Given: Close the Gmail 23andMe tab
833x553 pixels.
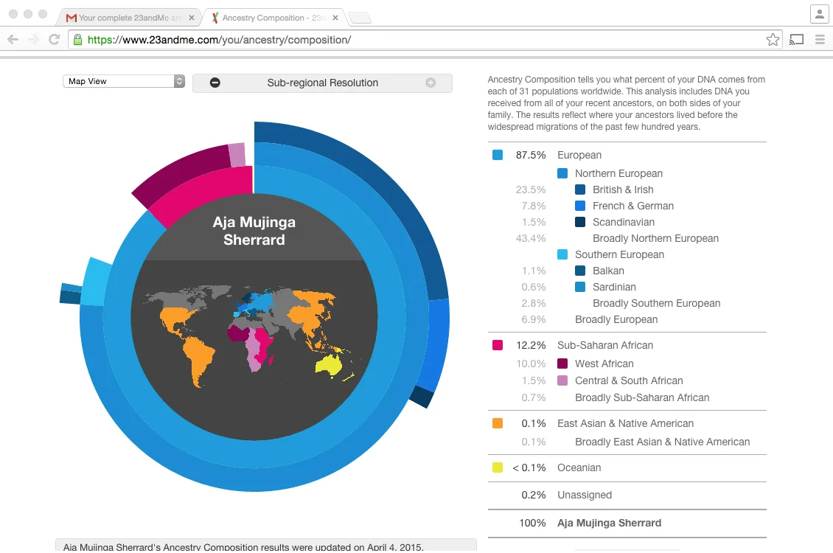Looking at the screenshot, I should point(191,18).
